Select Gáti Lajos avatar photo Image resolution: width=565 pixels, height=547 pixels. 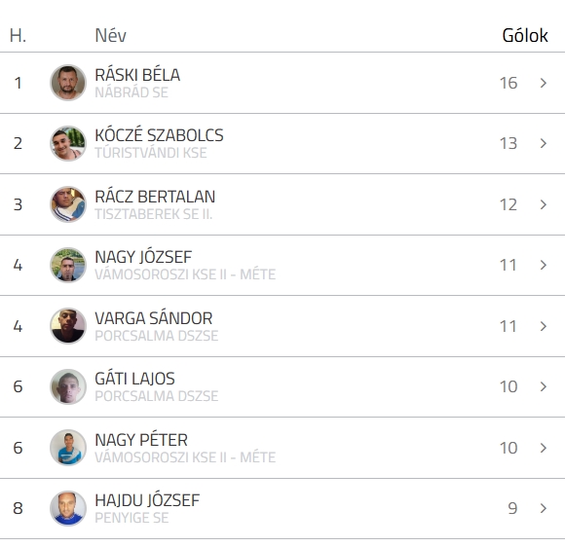click(x=68, y=386)
